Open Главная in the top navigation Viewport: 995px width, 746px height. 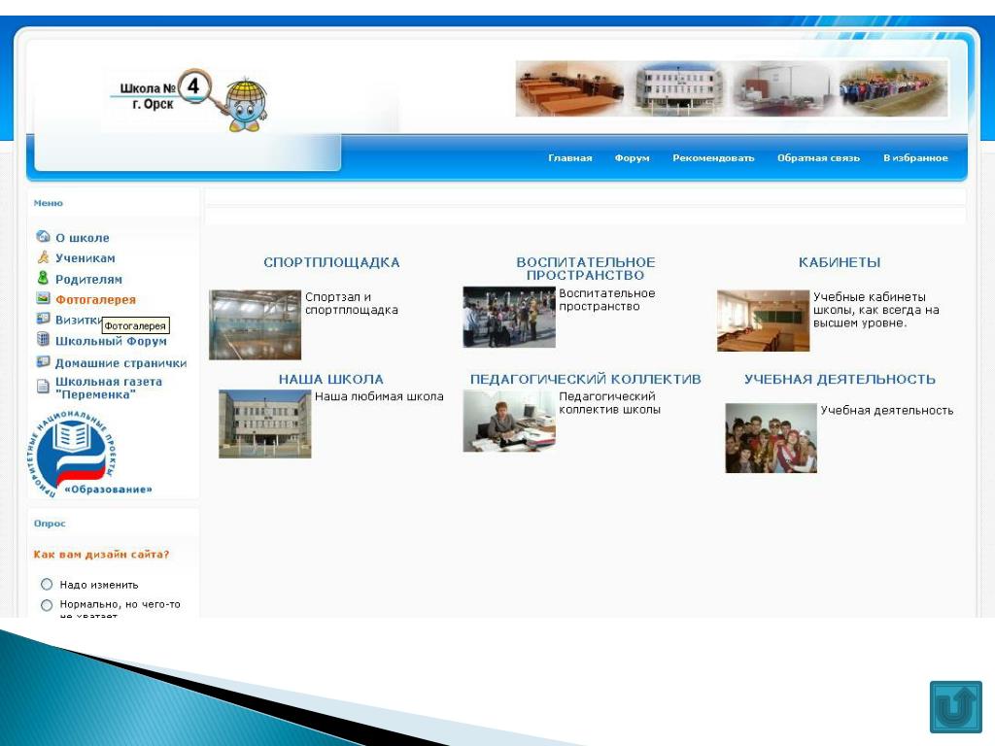569,158
